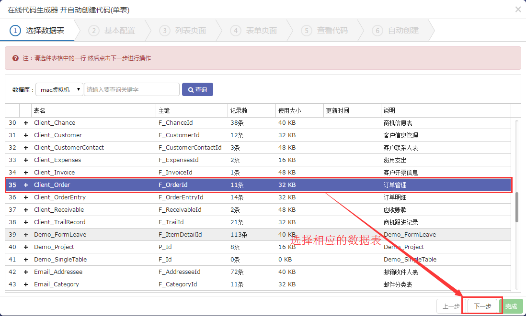Open the mac虚拟机 database dropdown
The height and width of the screenshot is (316, 526).
(59, 89)
